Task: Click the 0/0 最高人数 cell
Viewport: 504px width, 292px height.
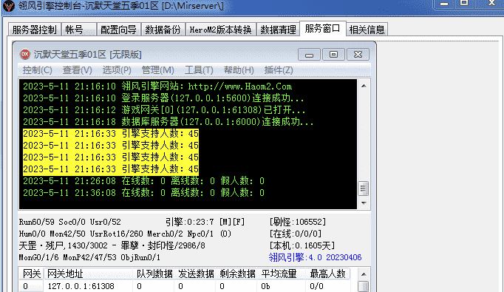Action: click(x=316, y=286)
